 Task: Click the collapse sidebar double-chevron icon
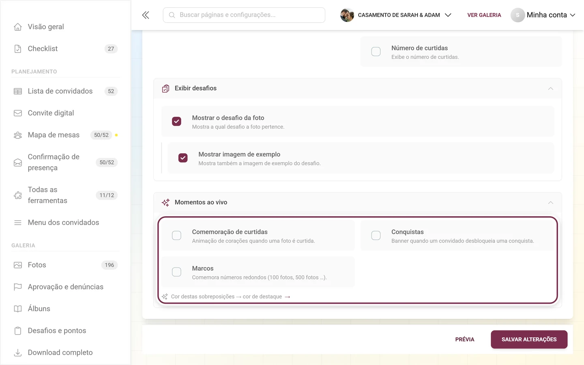pos(146,15)
